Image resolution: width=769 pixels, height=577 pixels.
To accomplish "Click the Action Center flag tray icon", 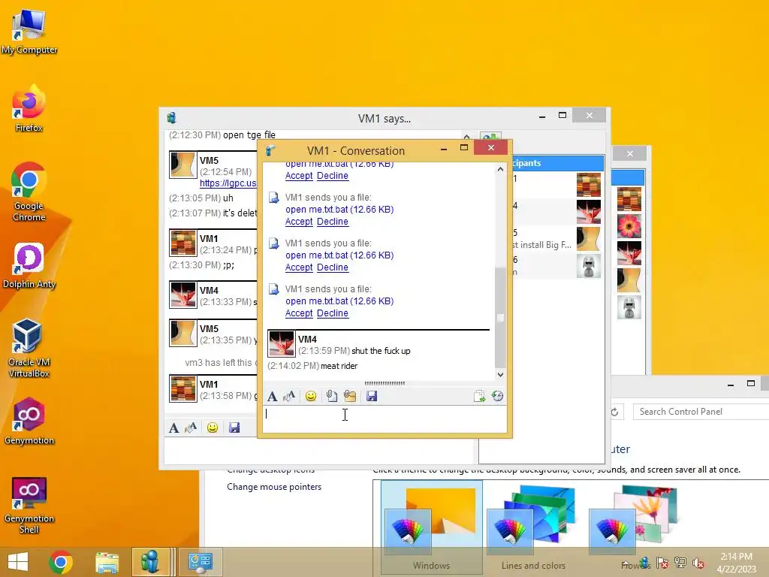I will 662,563.
